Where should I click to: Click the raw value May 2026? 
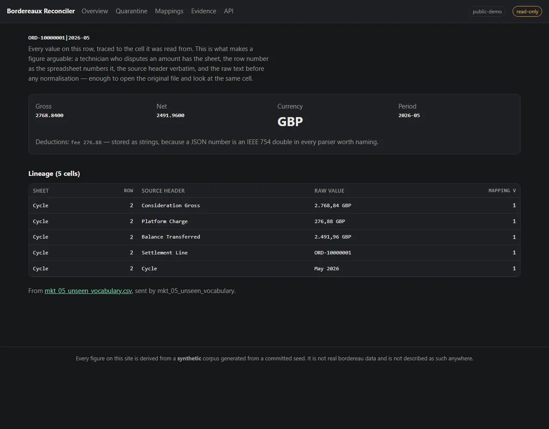[327, 269]
